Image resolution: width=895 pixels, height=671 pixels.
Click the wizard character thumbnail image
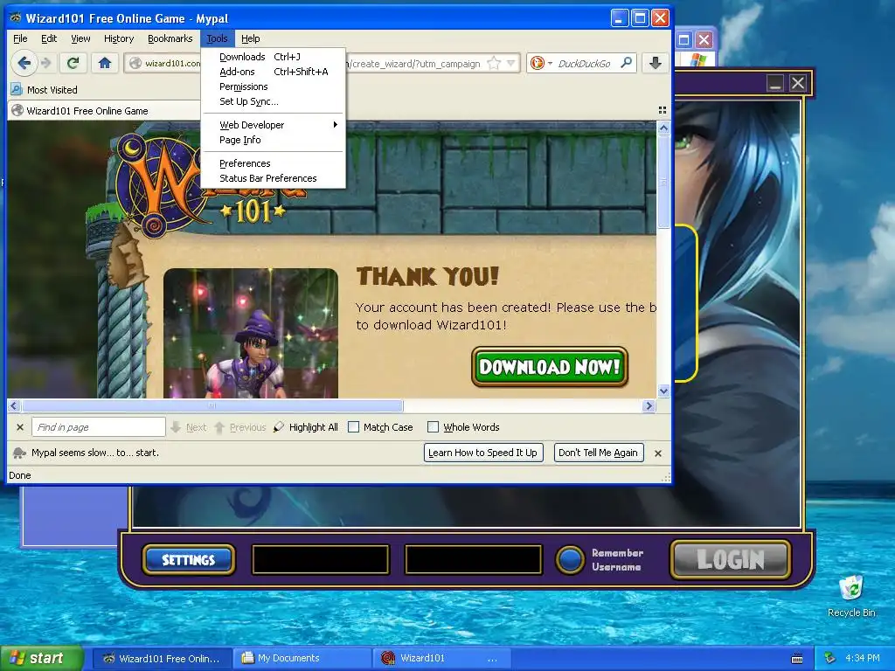click(x=251, y=333)
